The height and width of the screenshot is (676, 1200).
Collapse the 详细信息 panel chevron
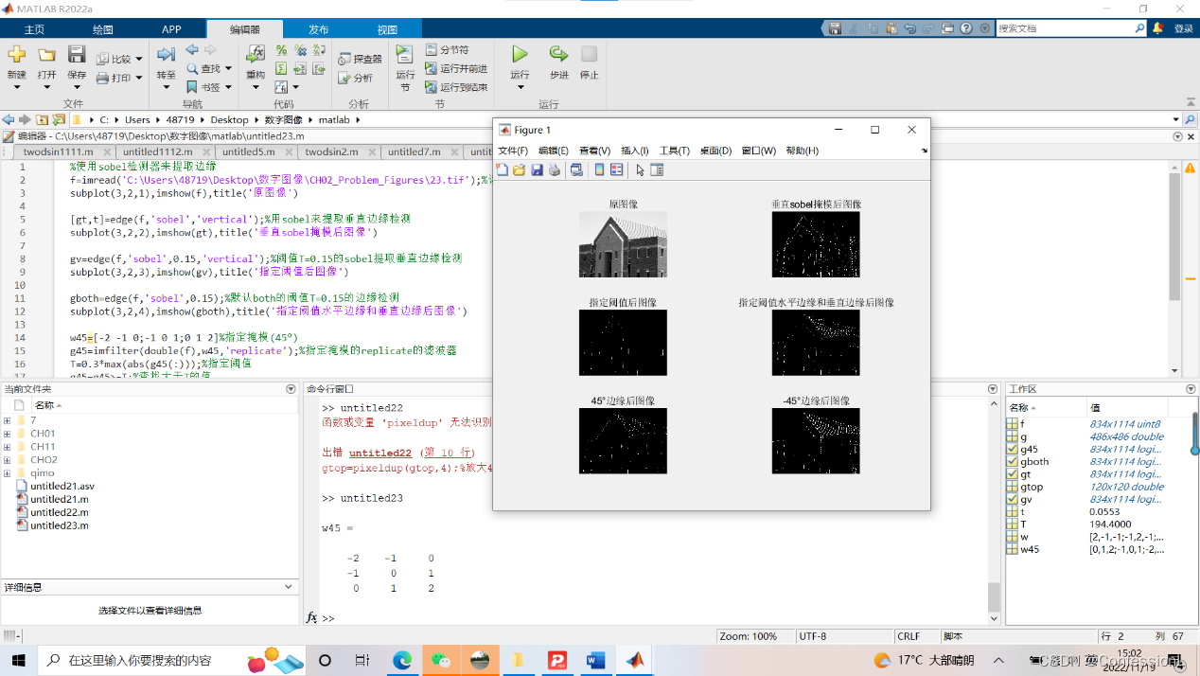[x=290, y=587]
